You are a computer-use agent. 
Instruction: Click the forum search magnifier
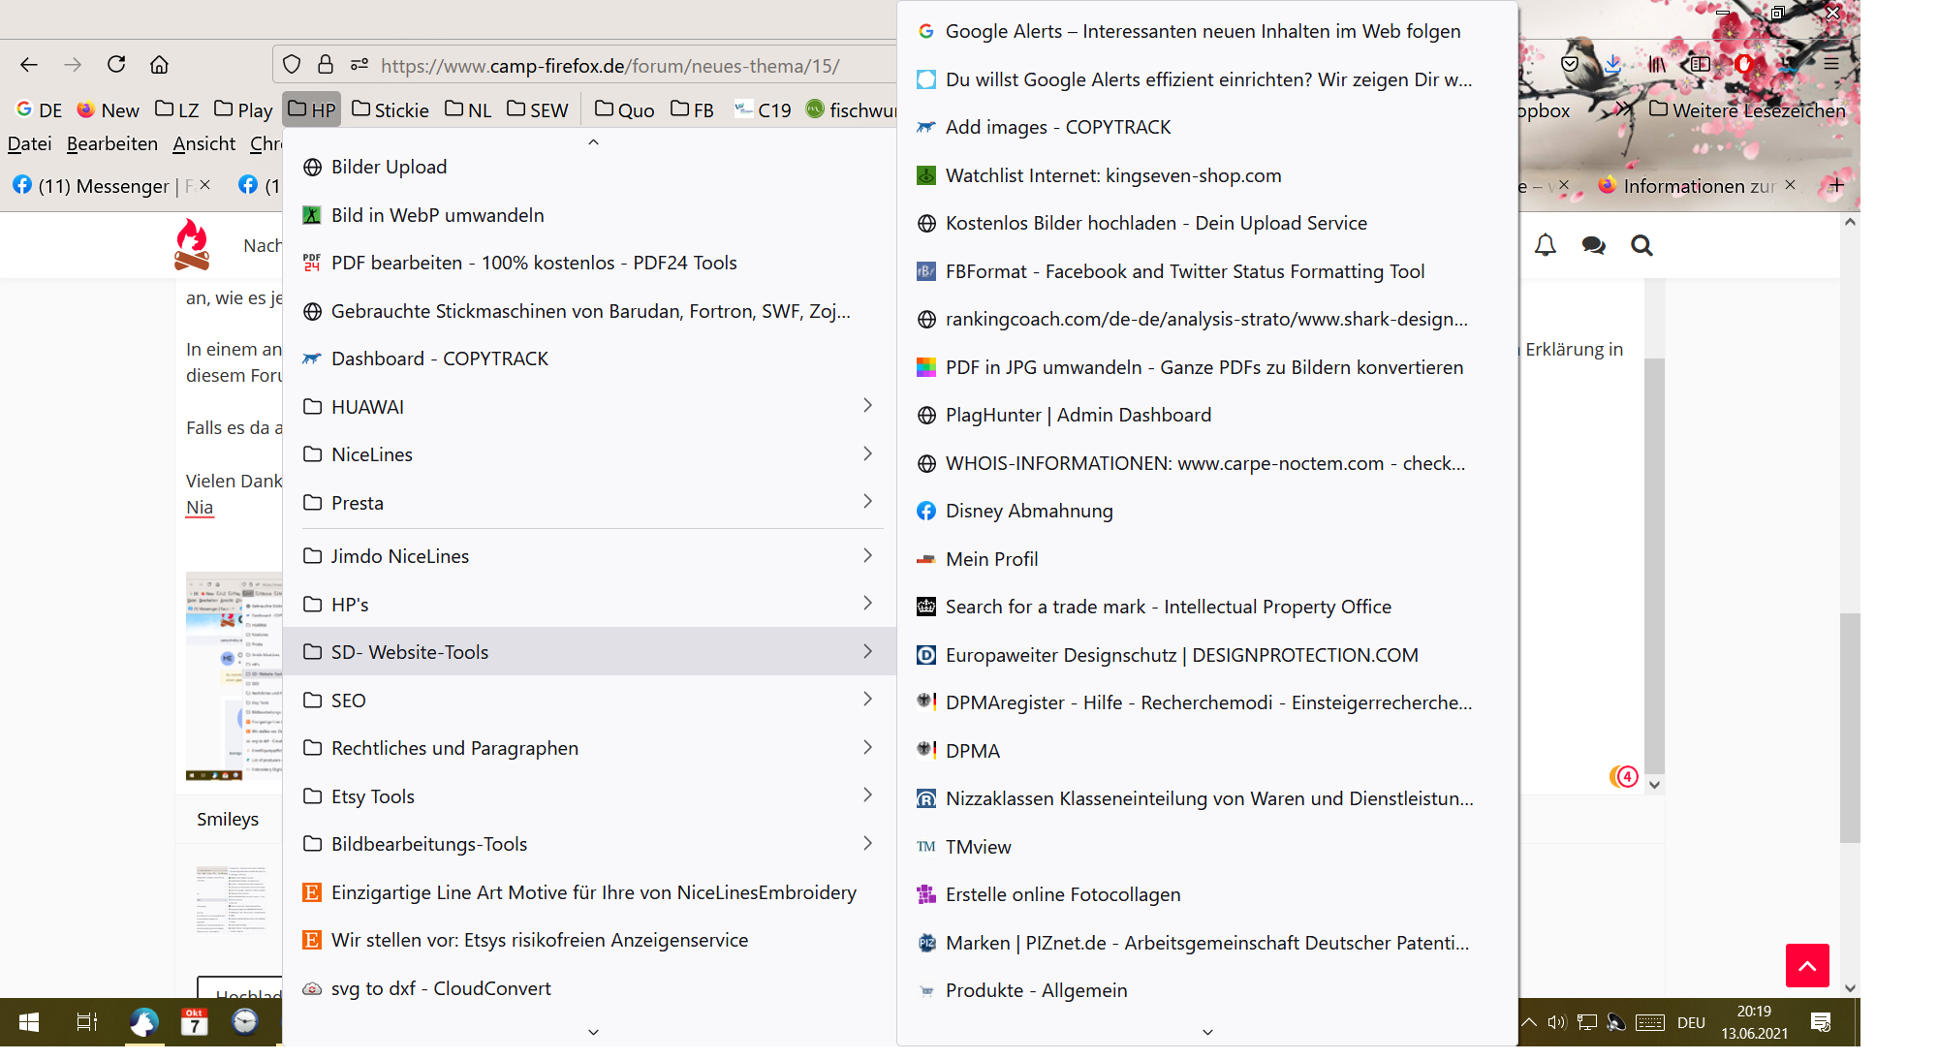pyautogui.click(x=1641, y=245)
